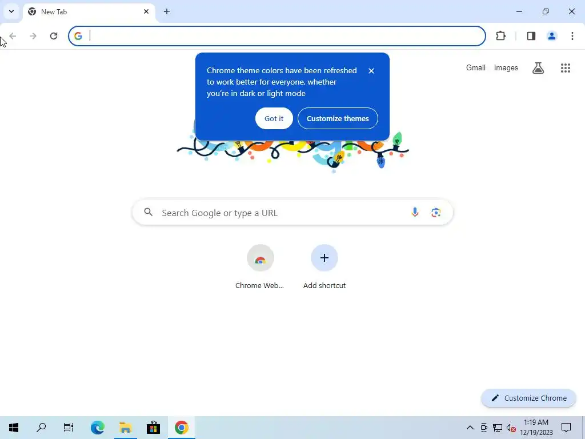Screen dimensions: 585x439
Task: Open the Gmail link
Action: click(476, 67)
